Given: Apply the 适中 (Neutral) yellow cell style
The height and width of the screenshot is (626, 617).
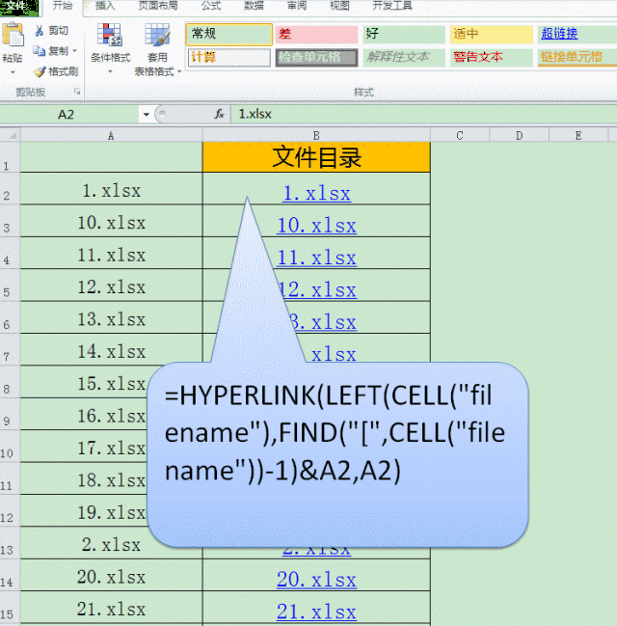Looking at the screenshot, I should coord(491,34).
